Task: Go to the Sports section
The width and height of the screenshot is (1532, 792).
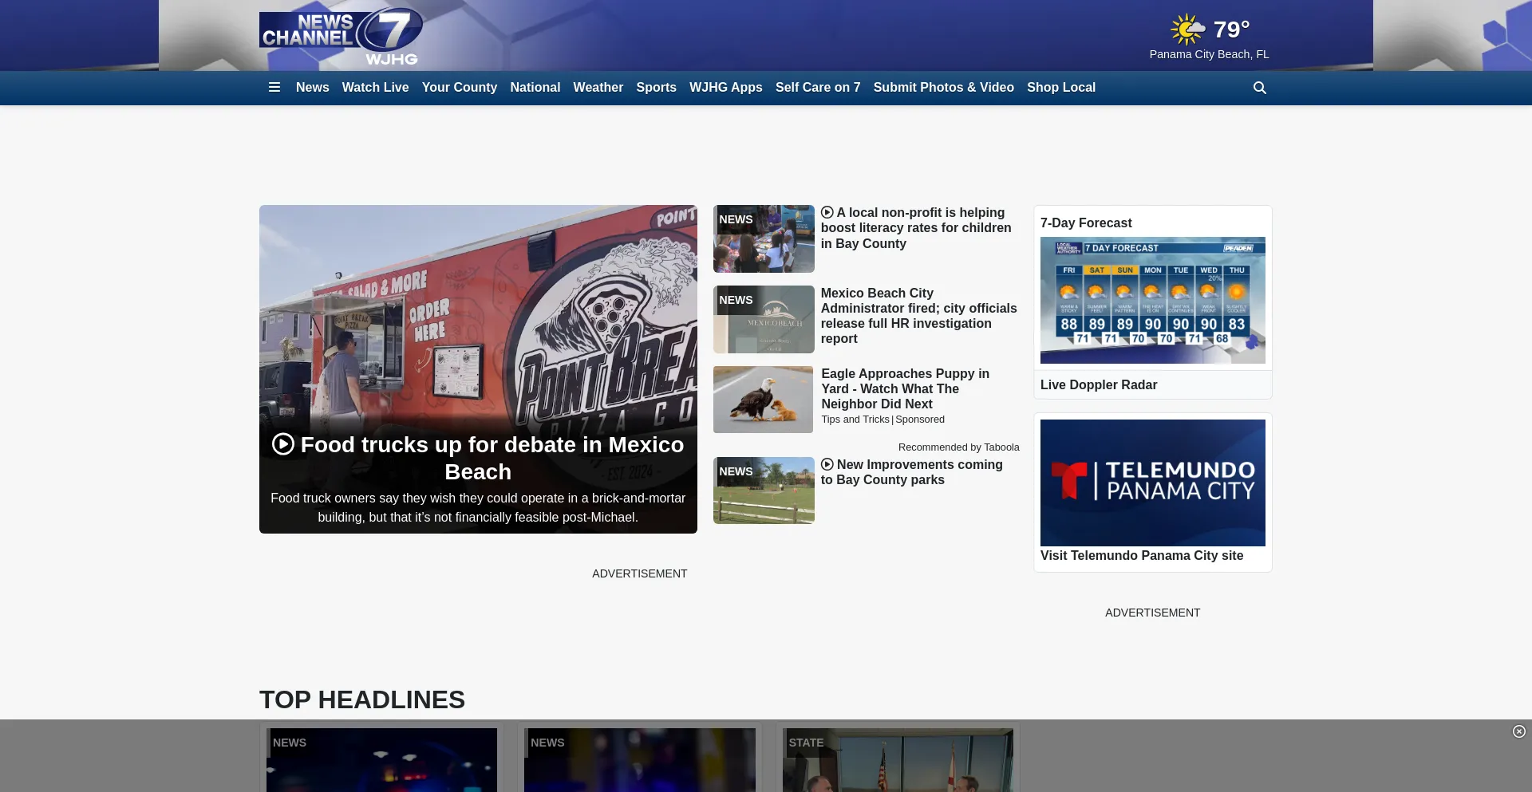Action: (x=656, y=88)
